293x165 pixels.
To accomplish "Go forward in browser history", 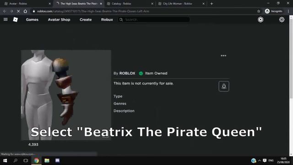I will [11, 11].
